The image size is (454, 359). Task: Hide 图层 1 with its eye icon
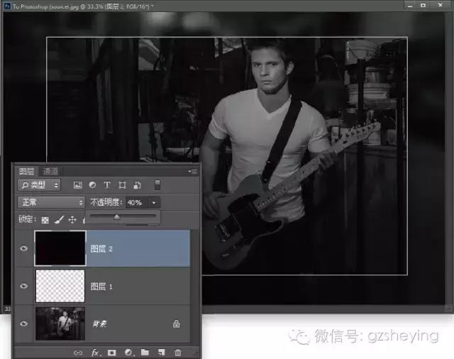tap(25, 286)
